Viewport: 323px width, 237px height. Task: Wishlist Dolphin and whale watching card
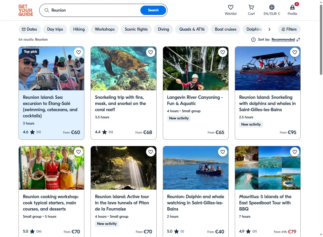223,152
